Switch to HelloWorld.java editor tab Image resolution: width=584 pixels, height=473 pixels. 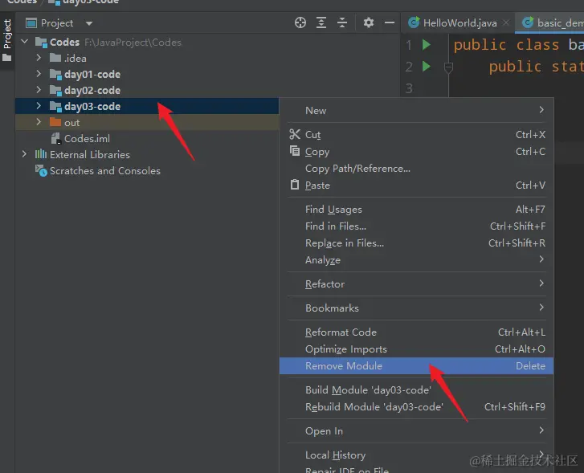459,23
